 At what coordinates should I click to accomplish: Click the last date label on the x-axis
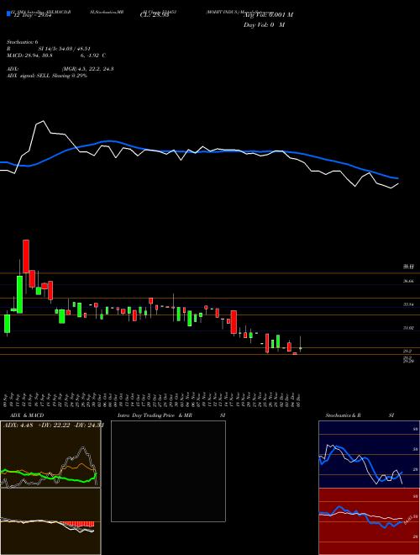click(299, 399)
